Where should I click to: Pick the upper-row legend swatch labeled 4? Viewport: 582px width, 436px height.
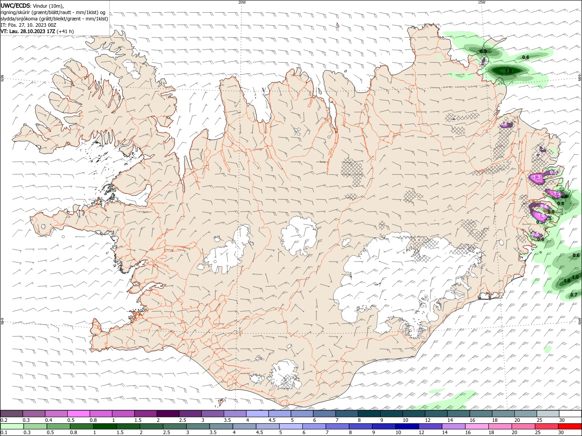tap(257, 414)
